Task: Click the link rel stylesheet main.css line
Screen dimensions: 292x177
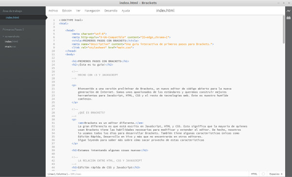Action: [x=103, y=48]
